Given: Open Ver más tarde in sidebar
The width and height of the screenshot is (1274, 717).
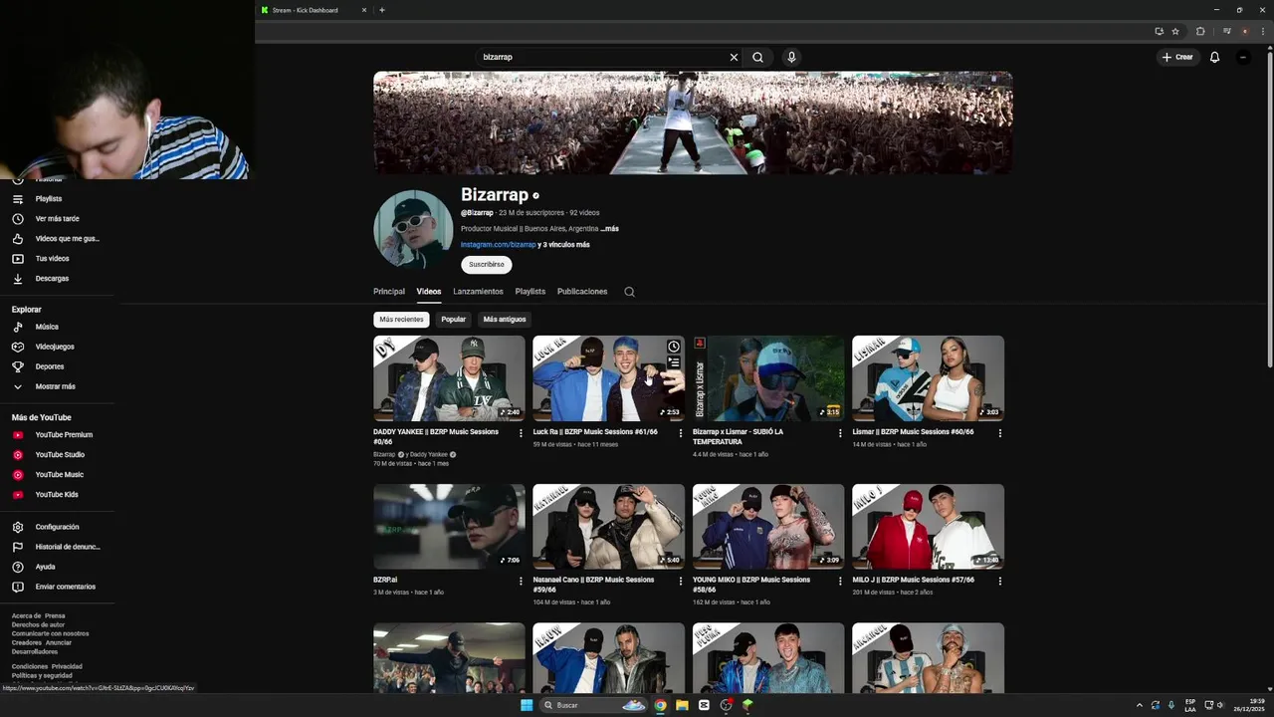Looking at the screenshot, I should click(57, 219).
